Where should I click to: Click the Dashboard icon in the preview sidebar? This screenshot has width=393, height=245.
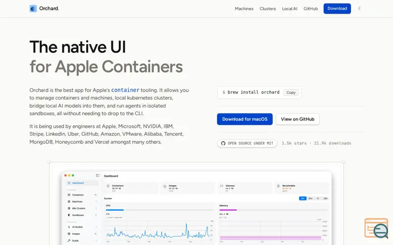pyautogui.click(x=69, y=183)
